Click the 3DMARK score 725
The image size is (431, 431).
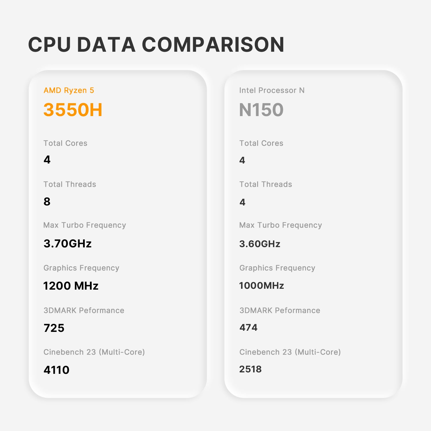coord(54,328)
